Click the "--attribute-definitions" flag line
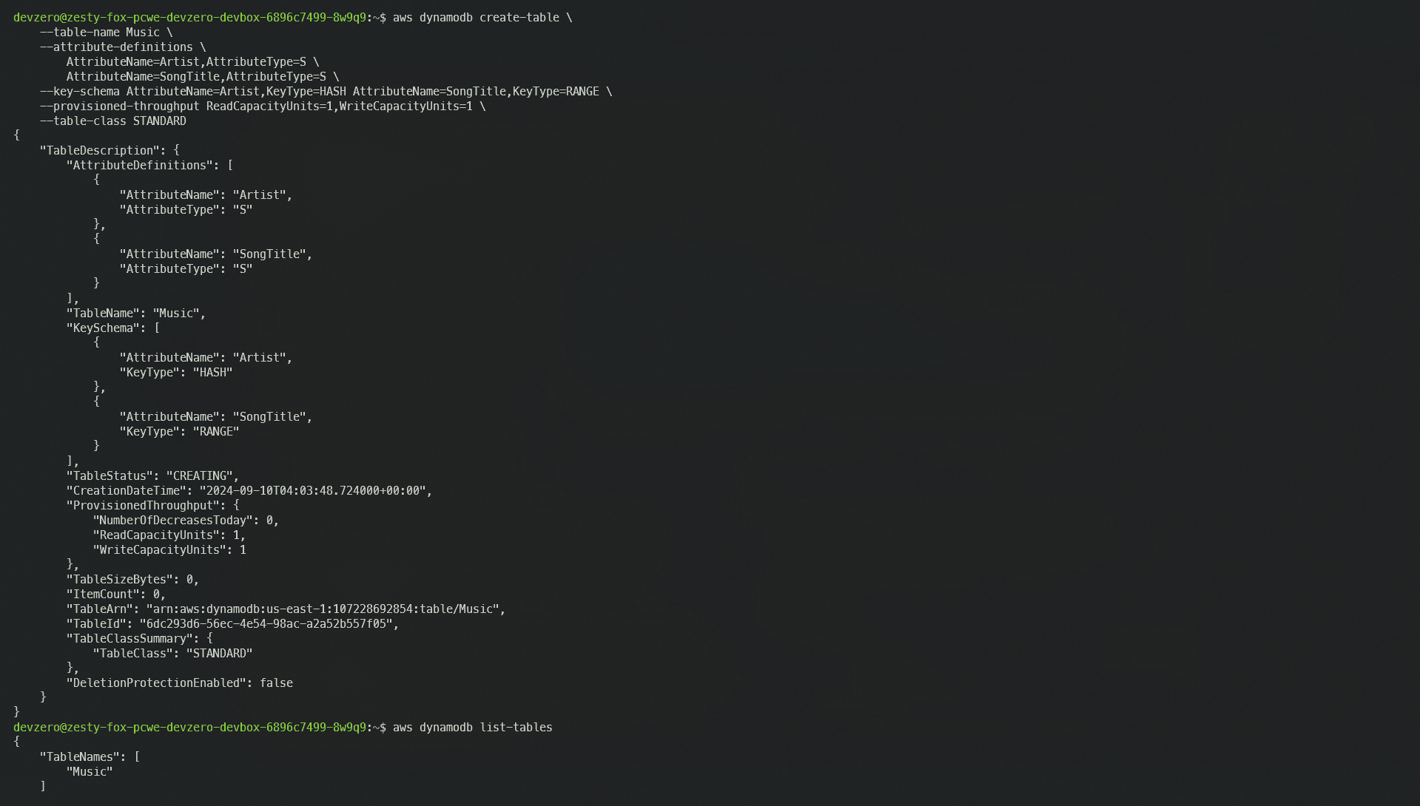This screenshot has height=806, width=1420. click(123, 47)
